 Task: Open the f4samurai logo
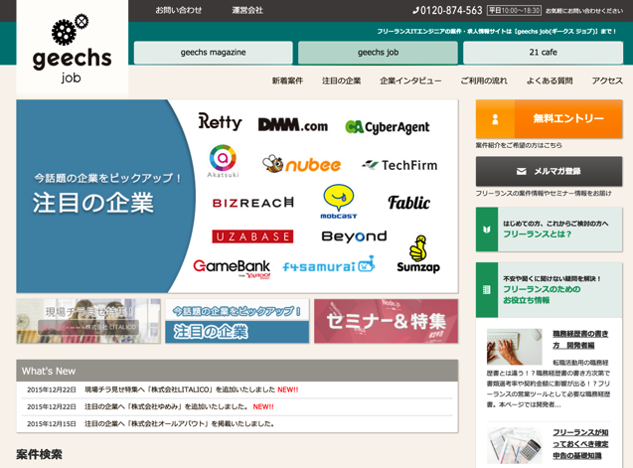click(329, 264)
